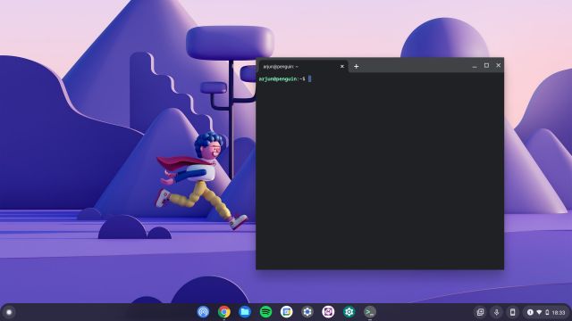Click the Wi-Fi icon in status area
The width and height of the screenshot is (572, 321).
click(x=539, y=312)
